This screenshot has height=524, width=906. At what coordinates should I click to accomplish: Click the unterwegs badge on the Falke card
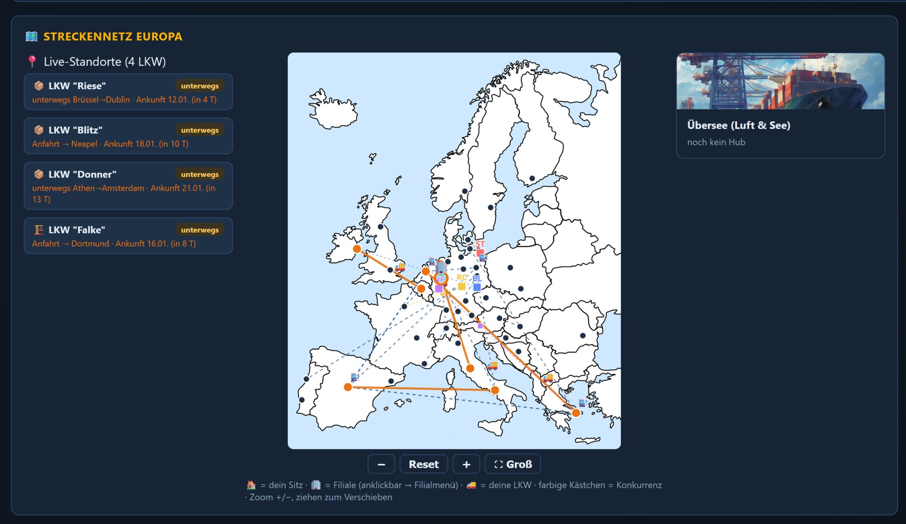pyautogui.click(x=200, y=230)
